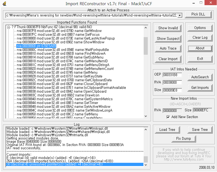Select the OpenClipboard import row
Image resolution: width=217 pixels, height=172 pixels.
[62, 92]
